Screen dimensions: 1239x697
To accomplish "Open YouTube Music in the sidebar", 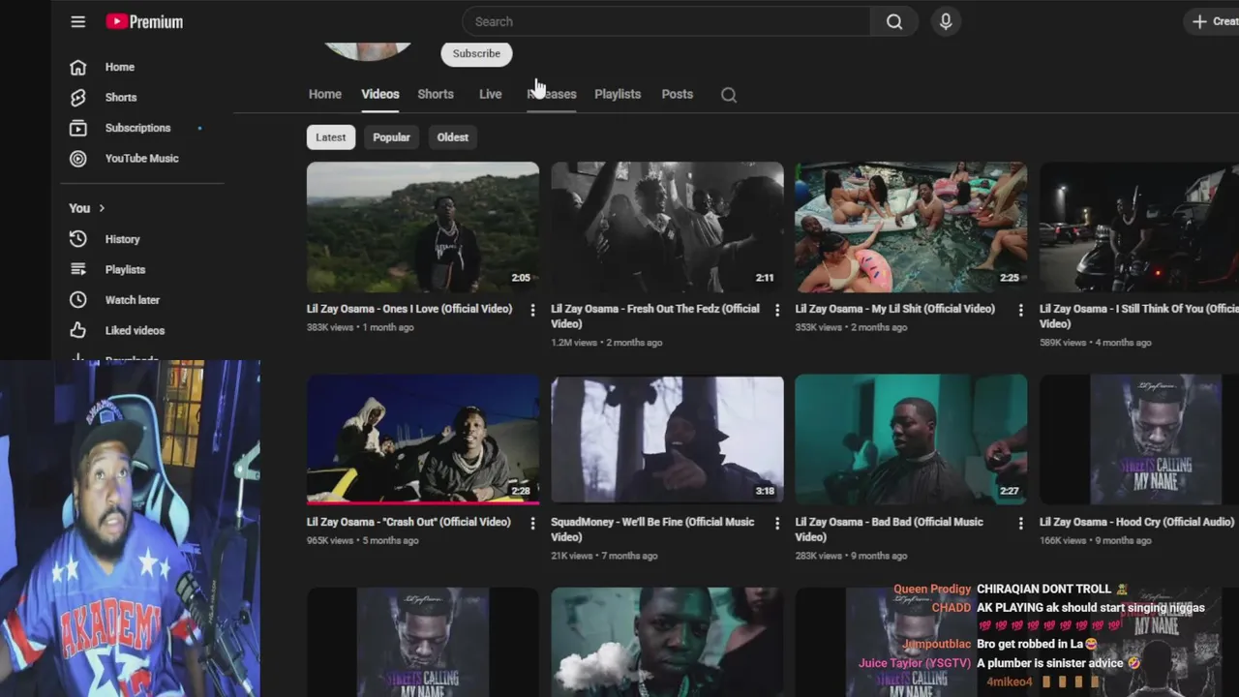I will pos(143,158).
